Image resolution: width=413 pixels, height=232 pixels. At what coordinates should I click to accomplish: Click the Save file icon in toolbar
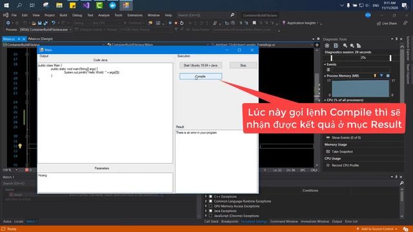pyautogui.click(x=40, y=23)
